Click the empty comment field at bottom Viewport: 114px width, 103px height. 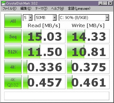coord(57,96)
